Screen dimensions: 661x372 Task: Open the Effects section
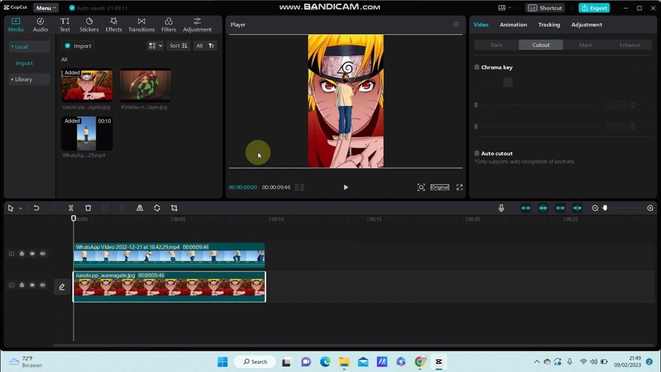tap(114, 25)
